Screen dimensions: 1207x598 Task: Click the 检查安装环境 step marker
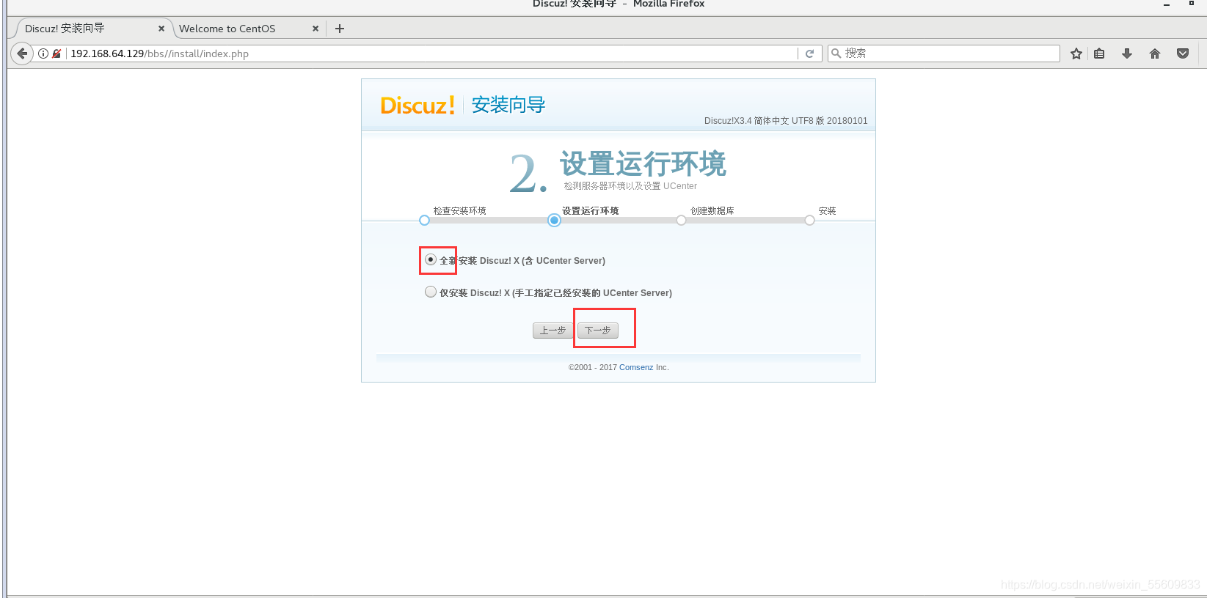click(x=424, y=220)
